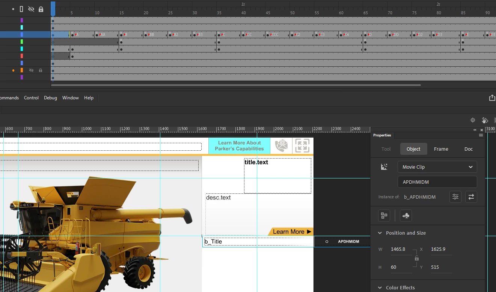Unlock the orange layer using its padlock
Screen dimensions: 496x292
(x=41, y=70)
